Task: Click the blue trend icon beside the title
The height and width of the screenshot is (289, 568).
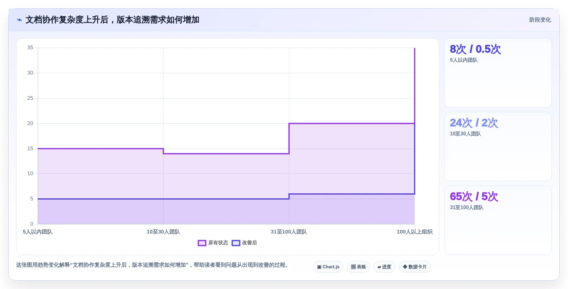Action: (19, 20)
